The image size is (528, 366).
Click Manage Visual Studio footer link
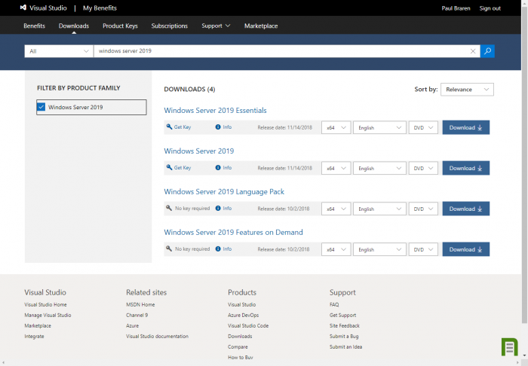point(48,316)
